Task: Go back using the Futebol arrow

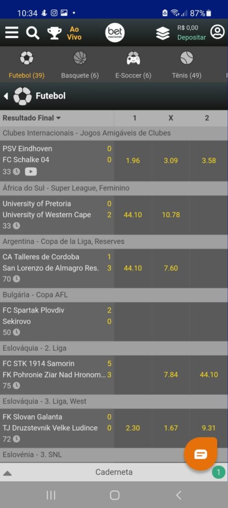Action: coord(6,96)
